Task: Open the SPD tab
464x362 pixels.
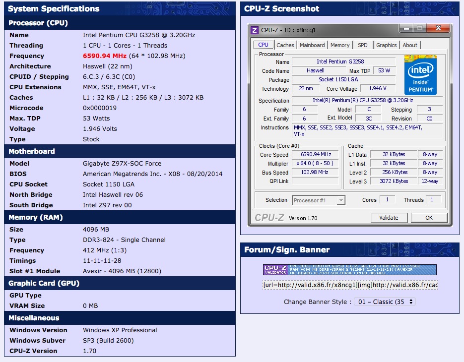Action: 362,45
